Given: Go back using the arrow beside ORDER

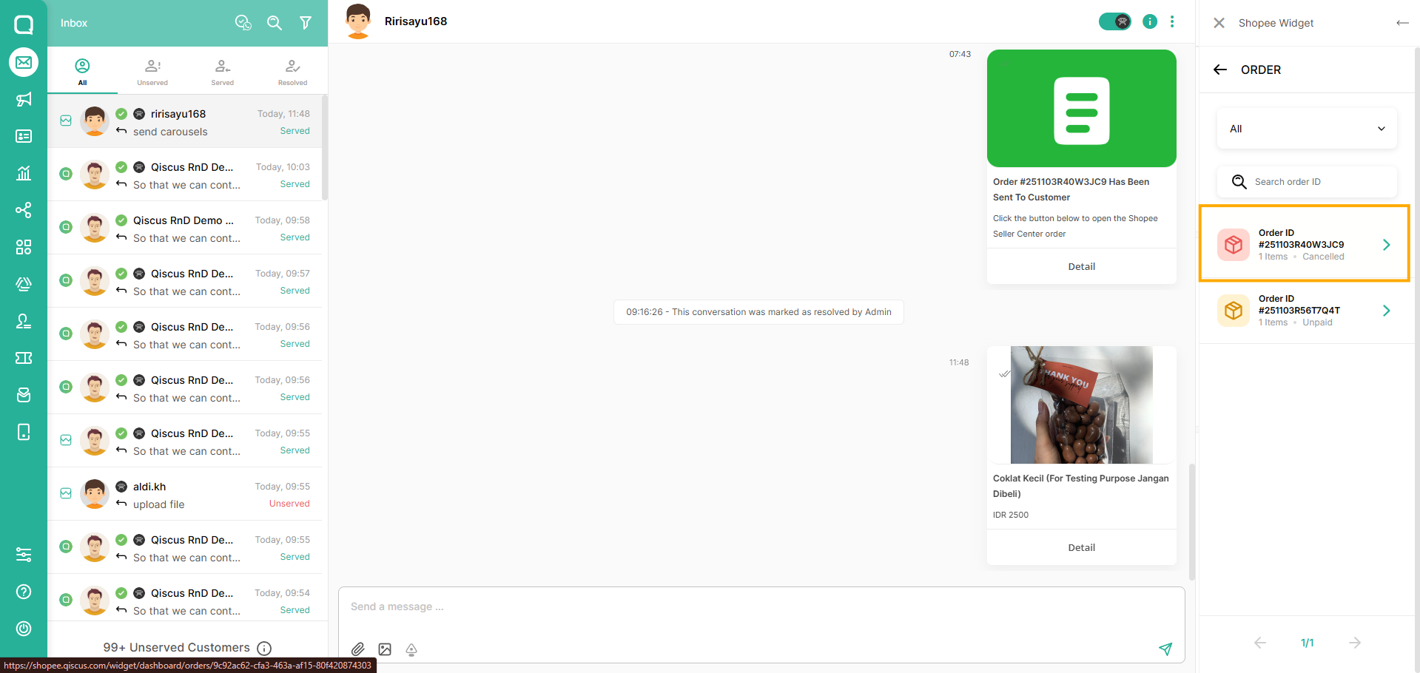Looking at the screenshot, I should coord(1220,70).
